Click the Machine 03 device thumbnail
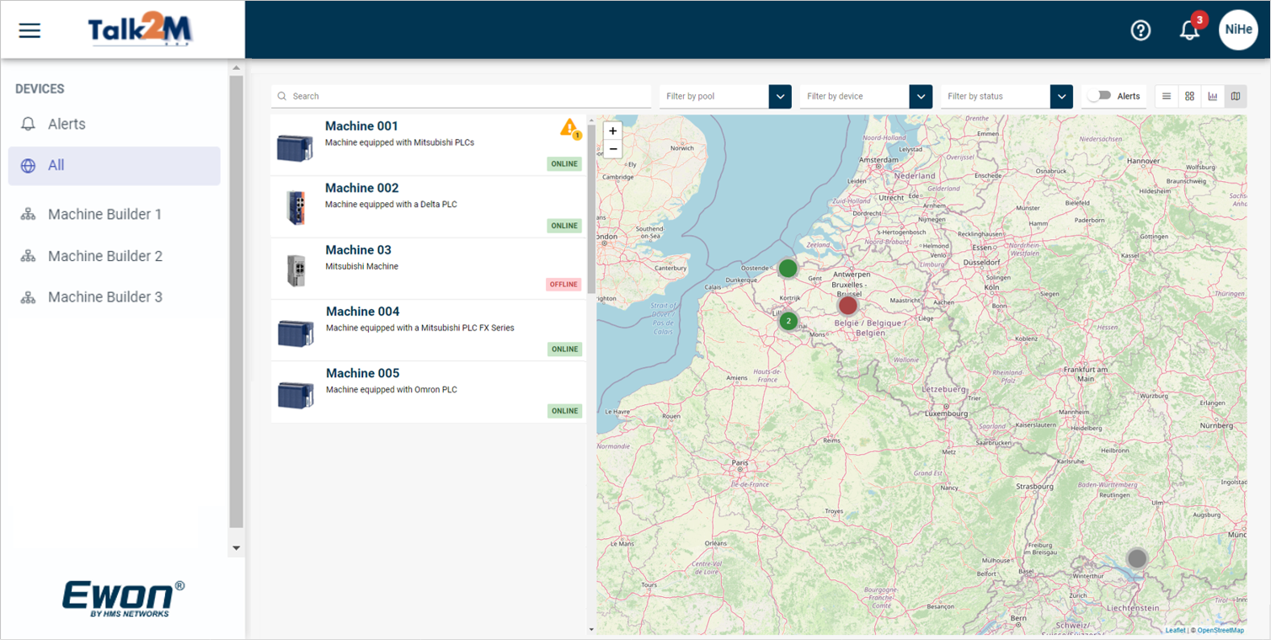1271x640 pixels. [x=296, y=270]
